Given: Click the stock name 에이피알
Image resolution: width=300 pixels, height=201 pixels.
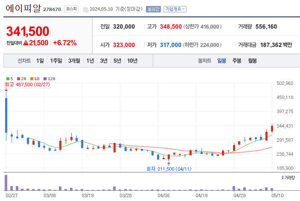Looking at the screenshot, I should (23, 8).
